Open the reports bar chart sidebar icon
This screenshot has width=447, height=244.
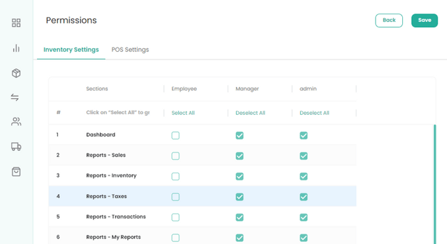pos(16,48)
